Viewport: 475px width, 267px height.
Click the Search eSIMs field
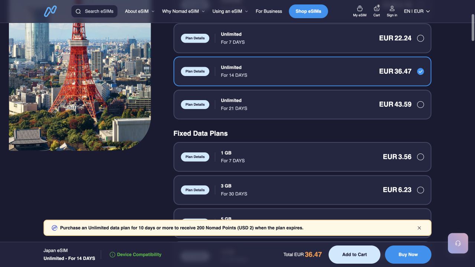pos(95,11)
